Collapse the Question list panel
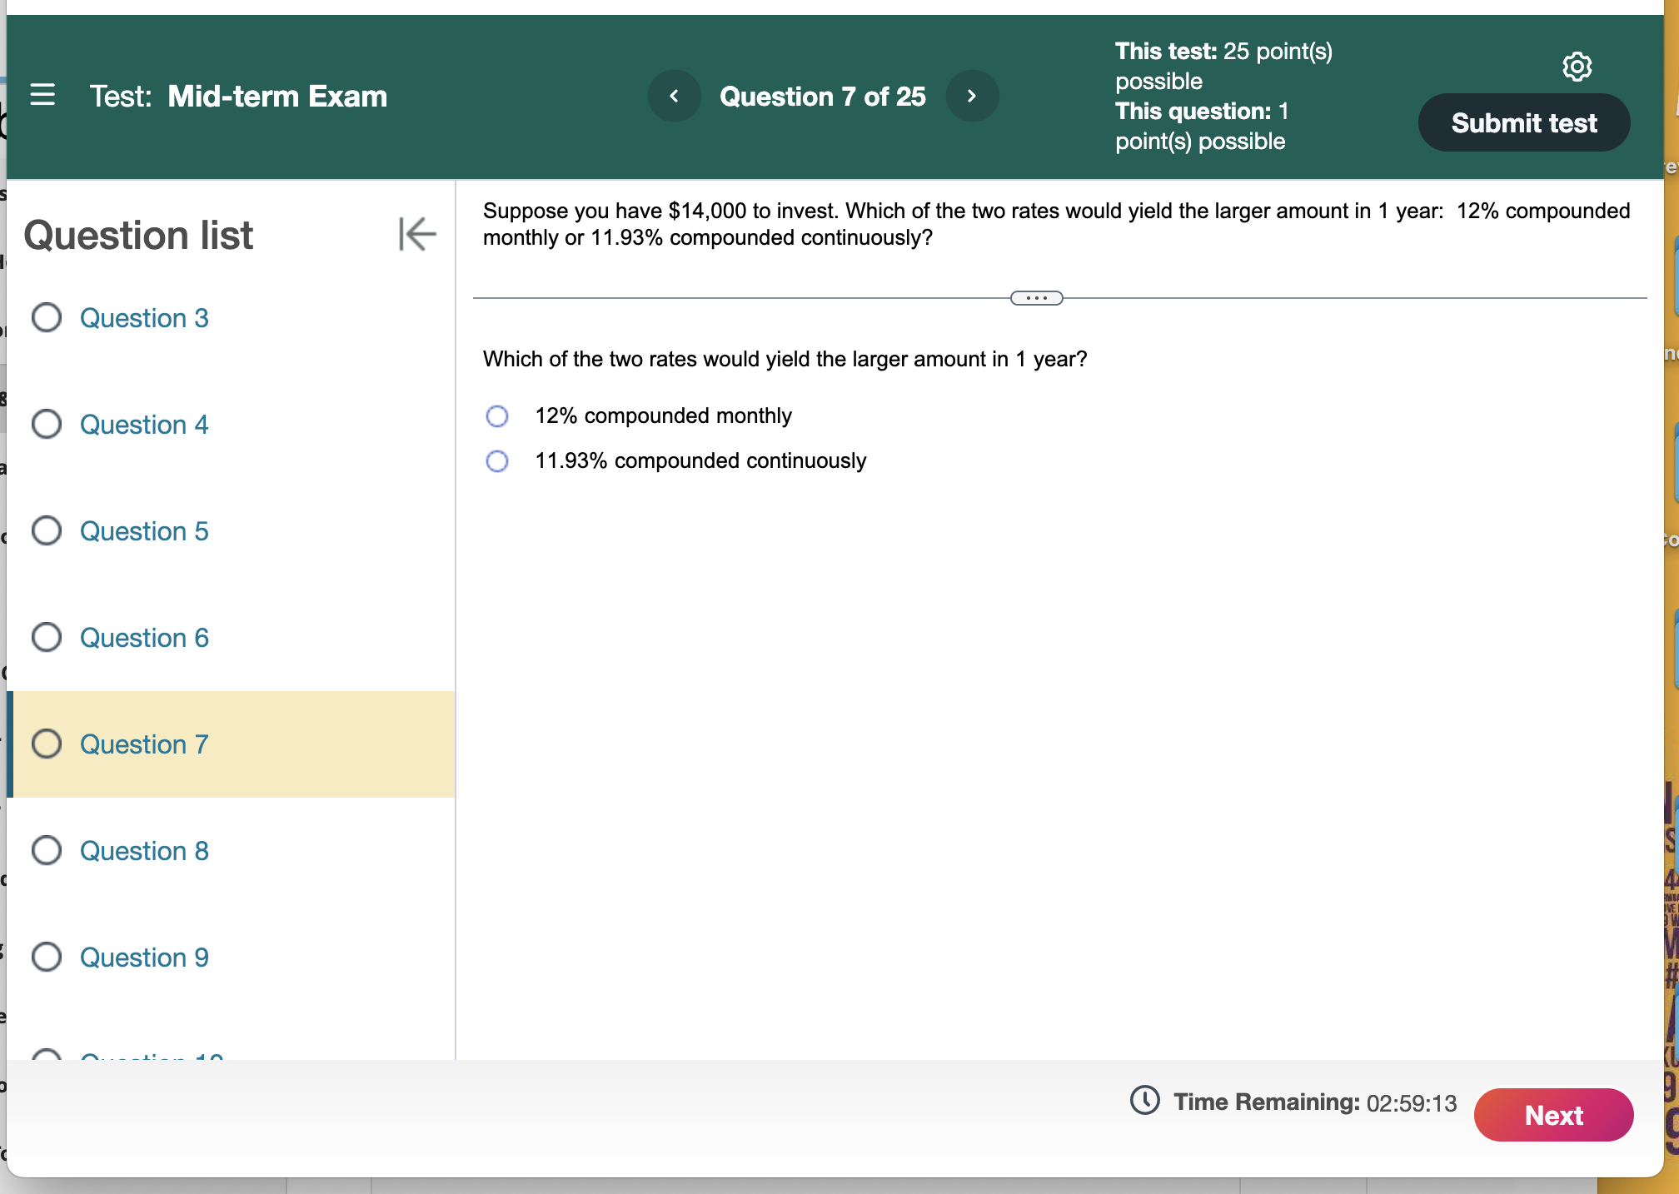Viewport: 1679px width, 1194px height. pos(416,234)
